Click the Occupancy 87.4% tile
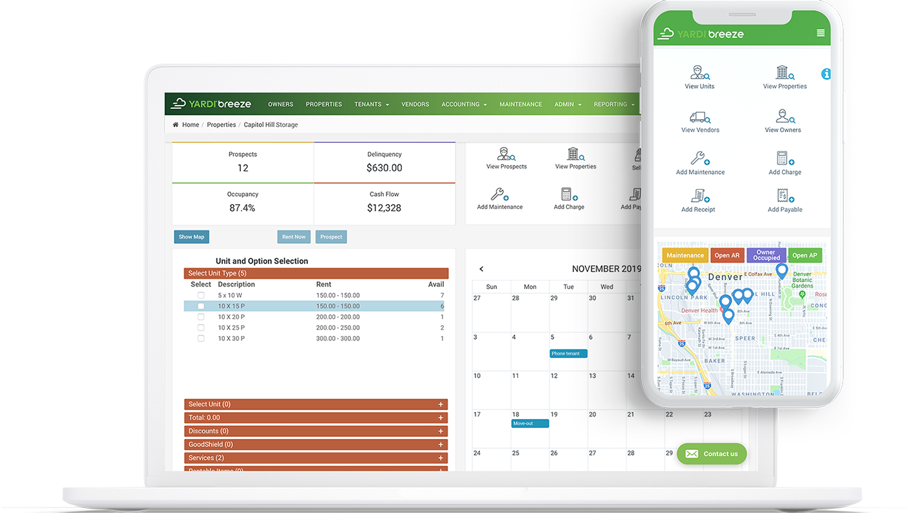The height and width of the screenshot is (513, 912). tap(243, 204)
